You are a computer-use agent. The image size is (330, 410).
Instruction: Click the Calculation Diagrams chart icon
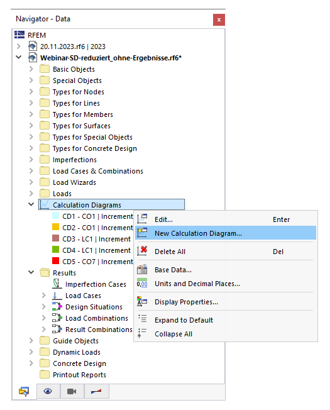[45, 205]
